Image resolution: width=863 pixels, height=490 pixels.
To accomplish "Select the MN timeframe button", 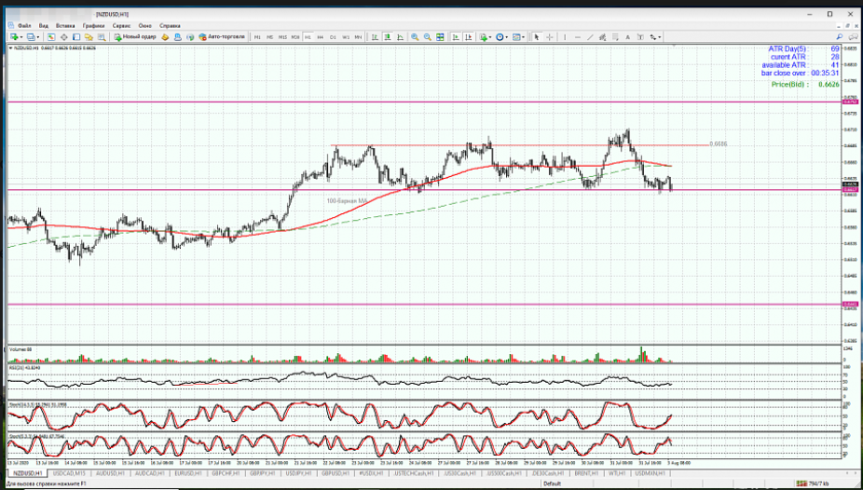I will point(358,37).
